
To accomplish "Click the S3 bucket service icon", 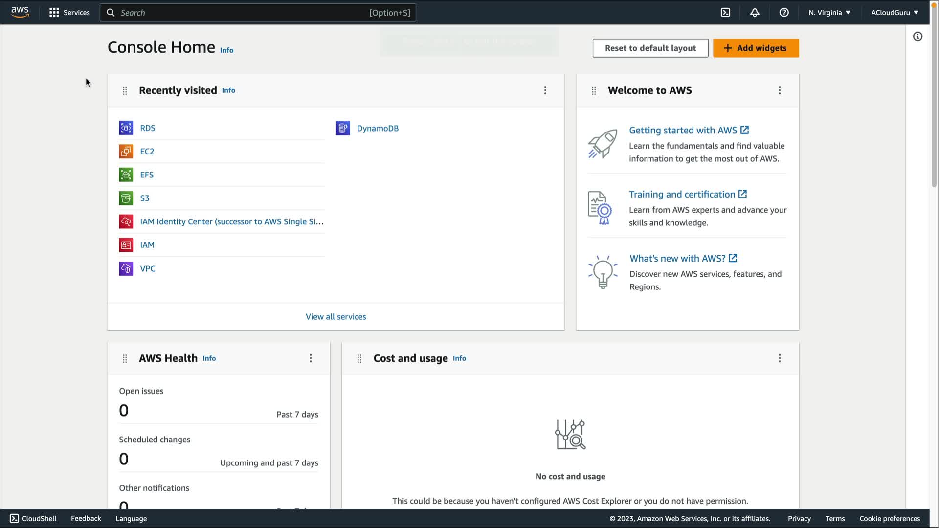I will [x=126, y=198].
